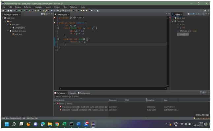Toggle Link with Editor in Package Explorer
The height and width of the screenshot is (131, 213).
click(x=44, y=14)
